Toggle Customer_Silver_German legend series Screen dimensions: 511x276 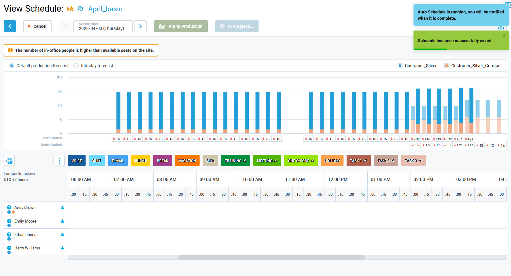click(447, 66)
